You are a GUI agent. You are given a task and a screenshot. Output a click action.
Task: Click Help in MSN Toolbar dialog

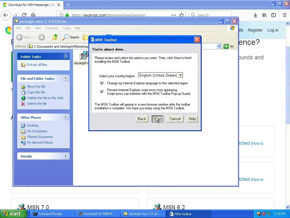click(192, 119)
